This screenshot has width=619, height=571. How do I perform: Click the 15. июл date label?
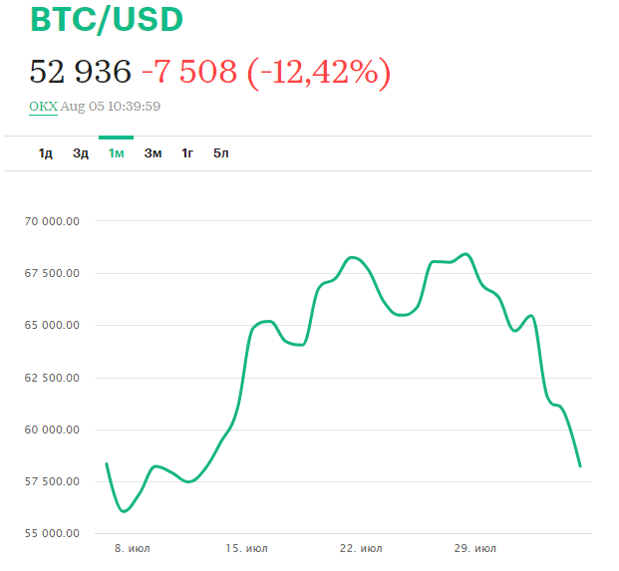[246, 549]
